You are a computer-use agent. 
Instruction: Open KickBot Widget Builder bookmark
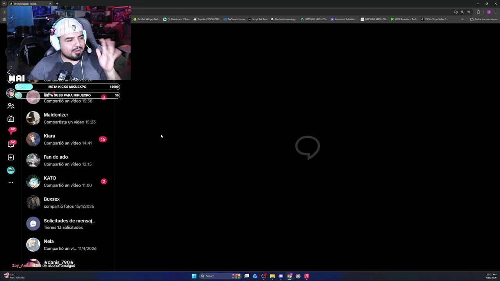[146, 19]
